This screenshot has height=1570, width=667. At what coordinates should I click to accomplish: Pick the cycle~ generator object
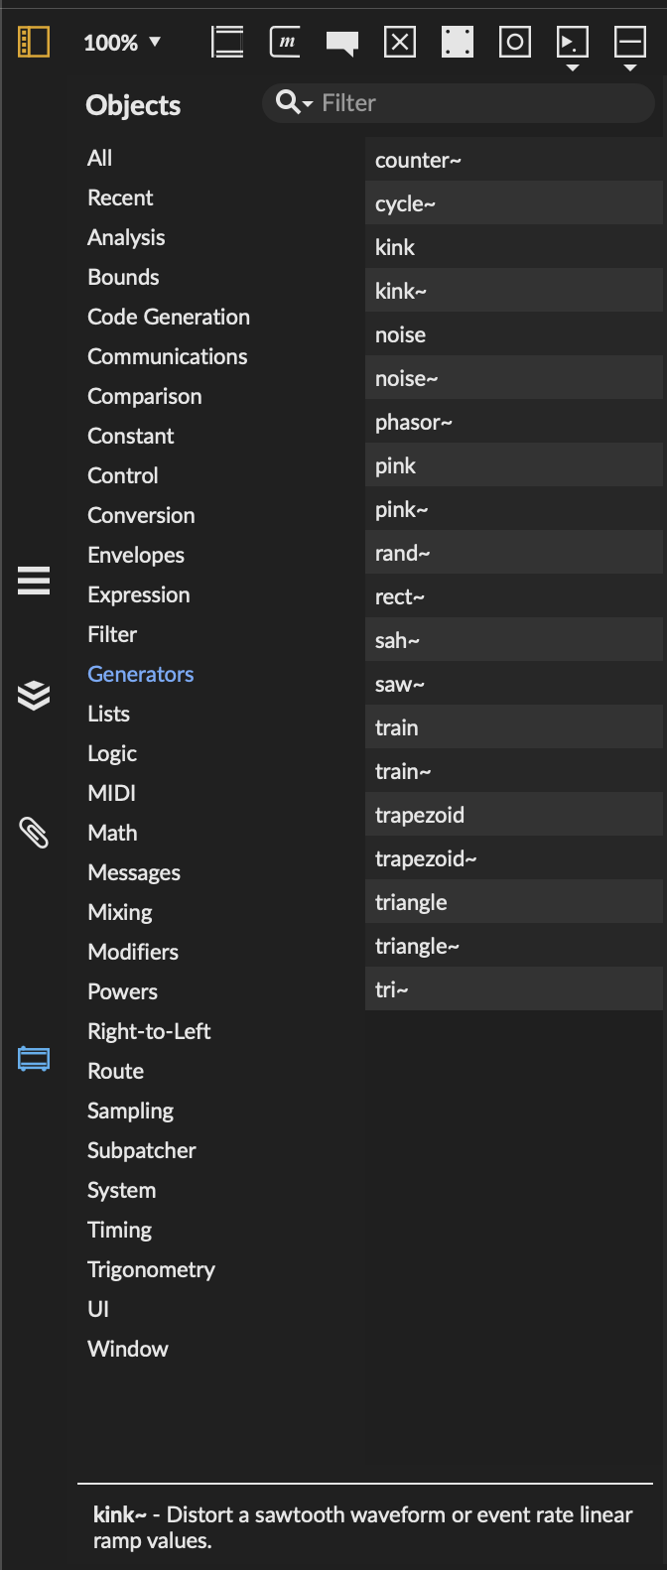point(405,203)
